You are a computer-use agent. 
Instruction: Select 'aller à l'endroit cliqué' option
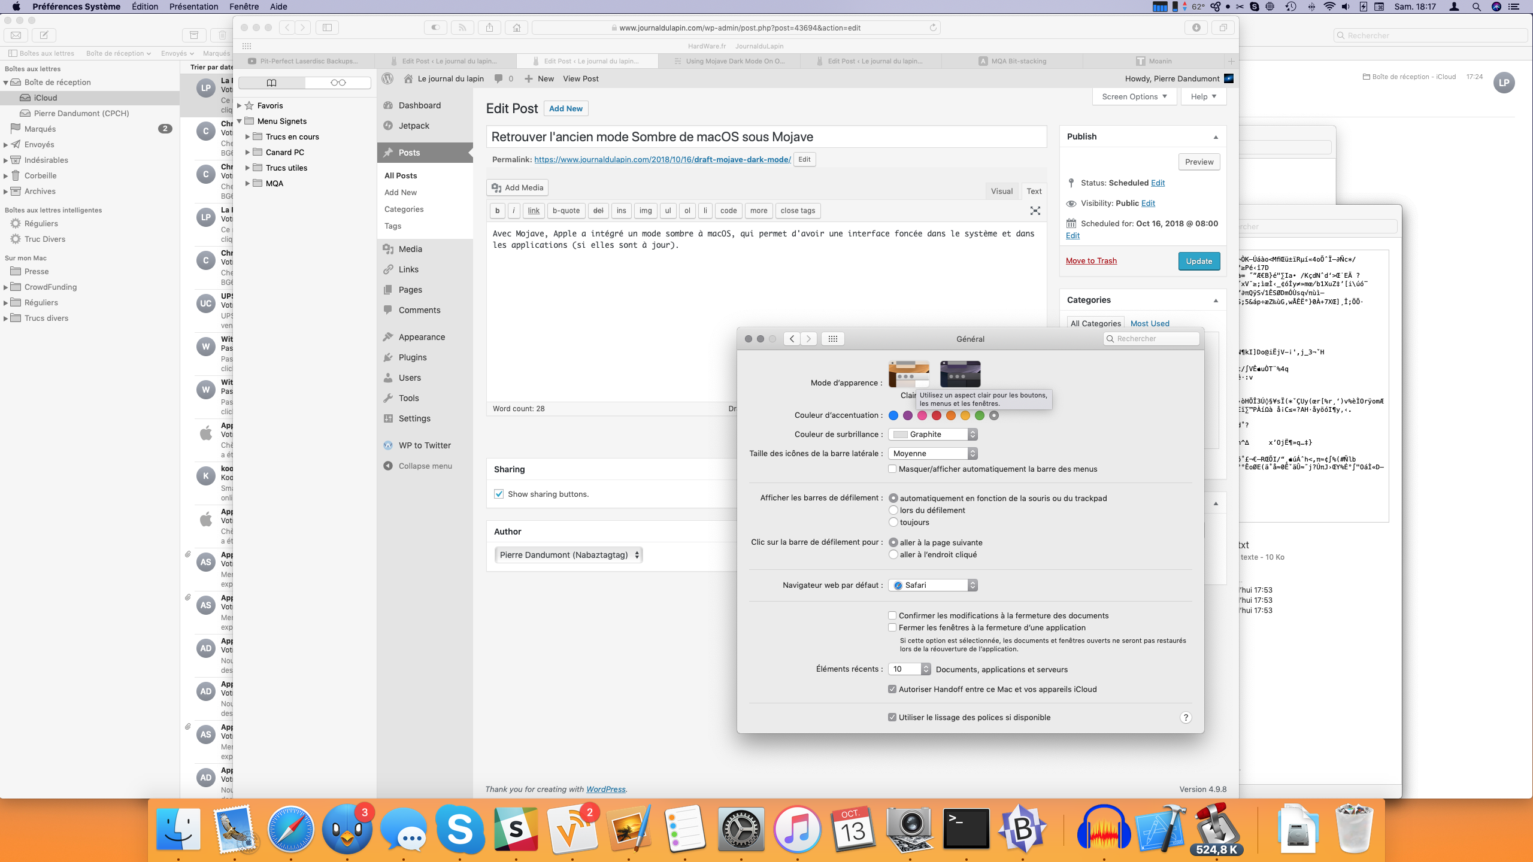(893, 554)
